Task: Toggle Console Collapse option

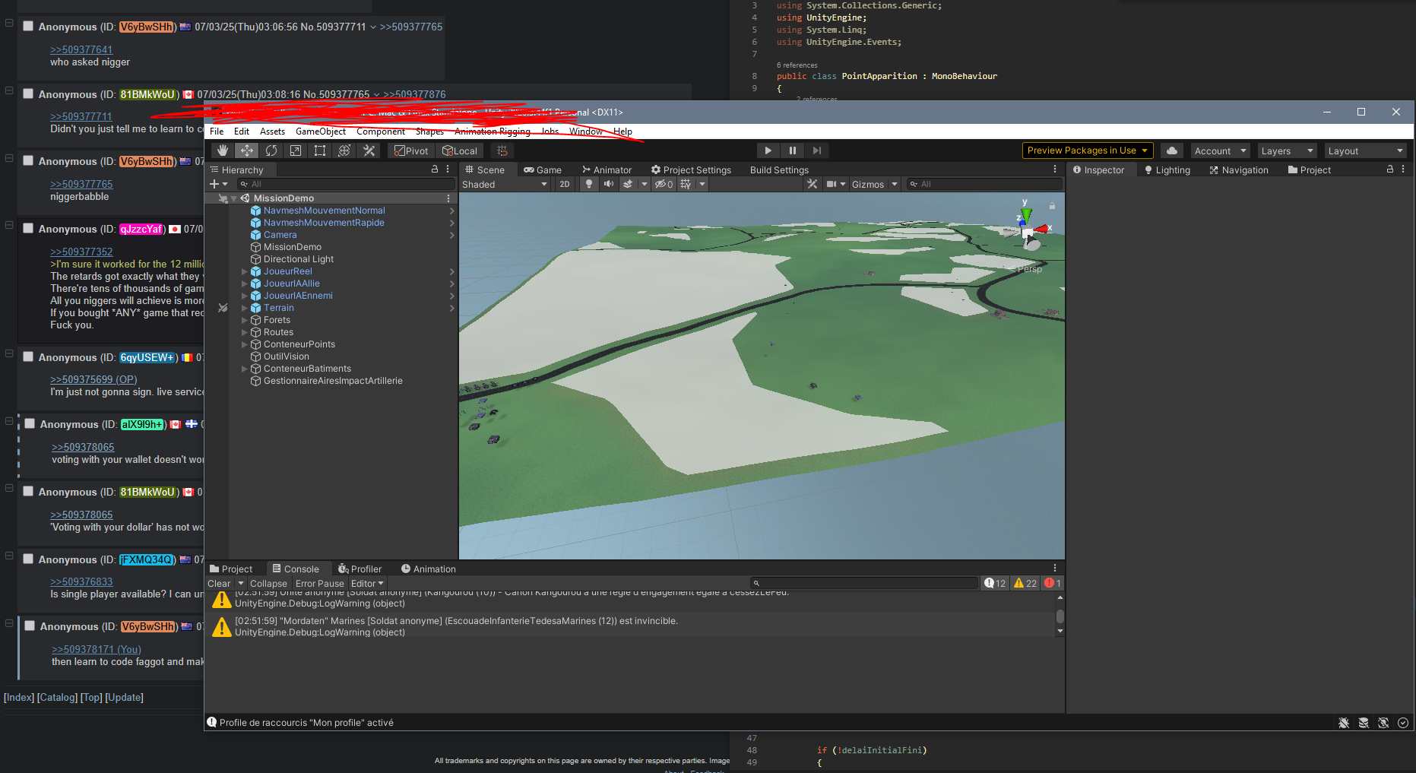Action: (268, 584)
